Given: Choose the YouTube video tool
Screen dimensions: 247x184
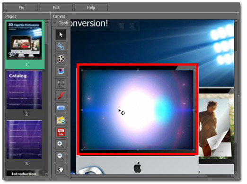Looking at the screenshot, I should [61, 132].
